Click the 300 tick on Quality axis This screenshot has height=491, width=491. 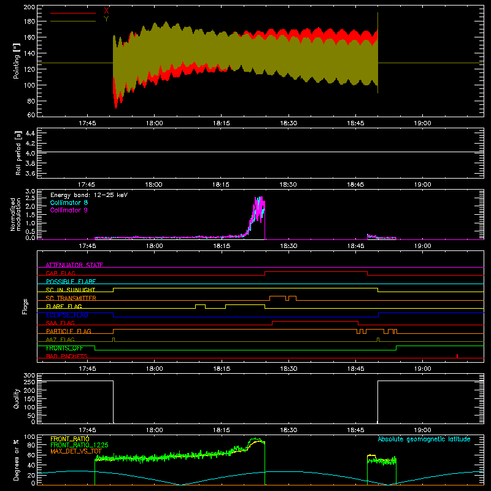pyautogui.click(x=29, y=375)
